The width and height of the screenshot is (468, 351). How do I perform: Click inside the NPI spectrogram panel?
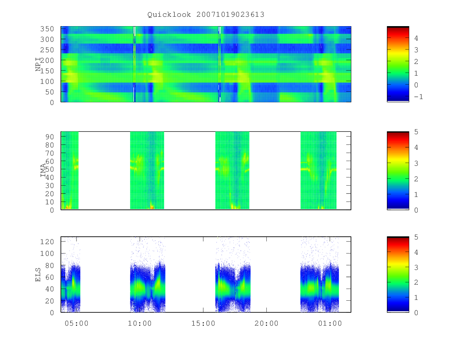click(206, 64)
